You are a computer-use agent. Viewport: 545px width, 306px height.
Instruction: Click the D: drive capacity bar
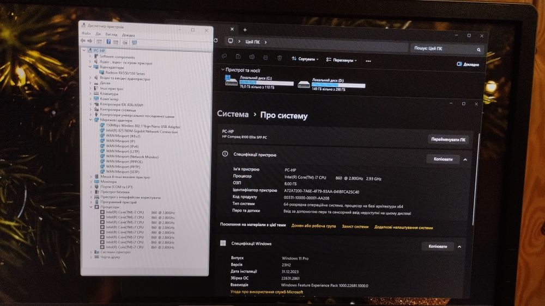(x=338, y=85)
